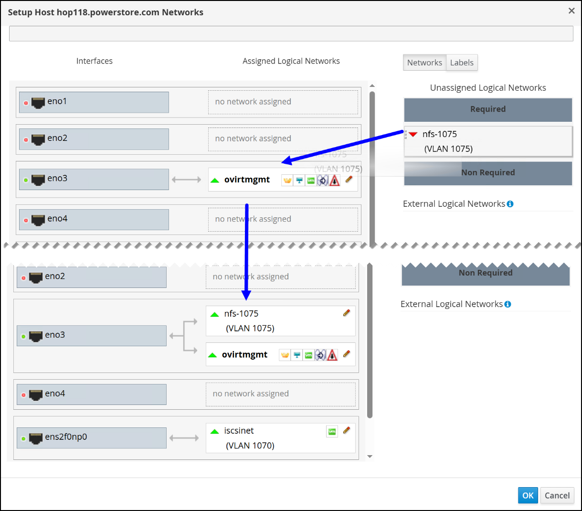Click the pencil edit icon for nfs-1075 network
This screenshot has height=511, width=582.
[x=347, y=313]
